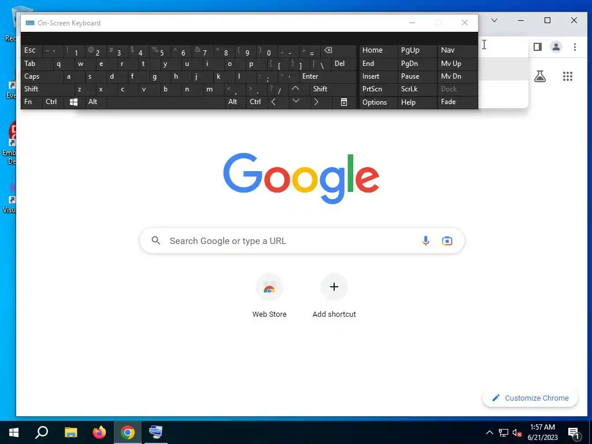This screenshot has height=444, width=592.
Task: Open the Search Labs flask icon
Action: tap(540, 76)
